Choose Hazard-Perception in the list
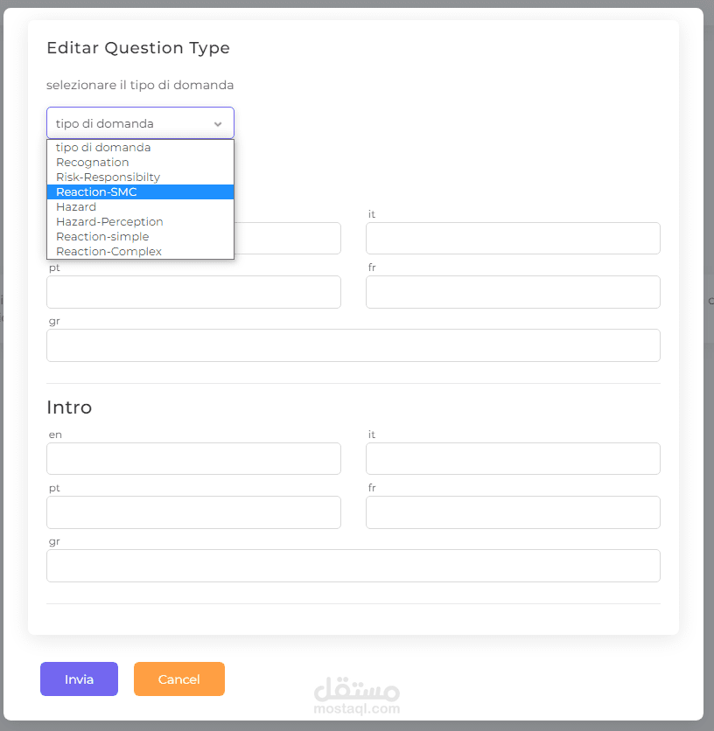Image resolution: width=714 pixels, height=731 pixels. (109, 222)
